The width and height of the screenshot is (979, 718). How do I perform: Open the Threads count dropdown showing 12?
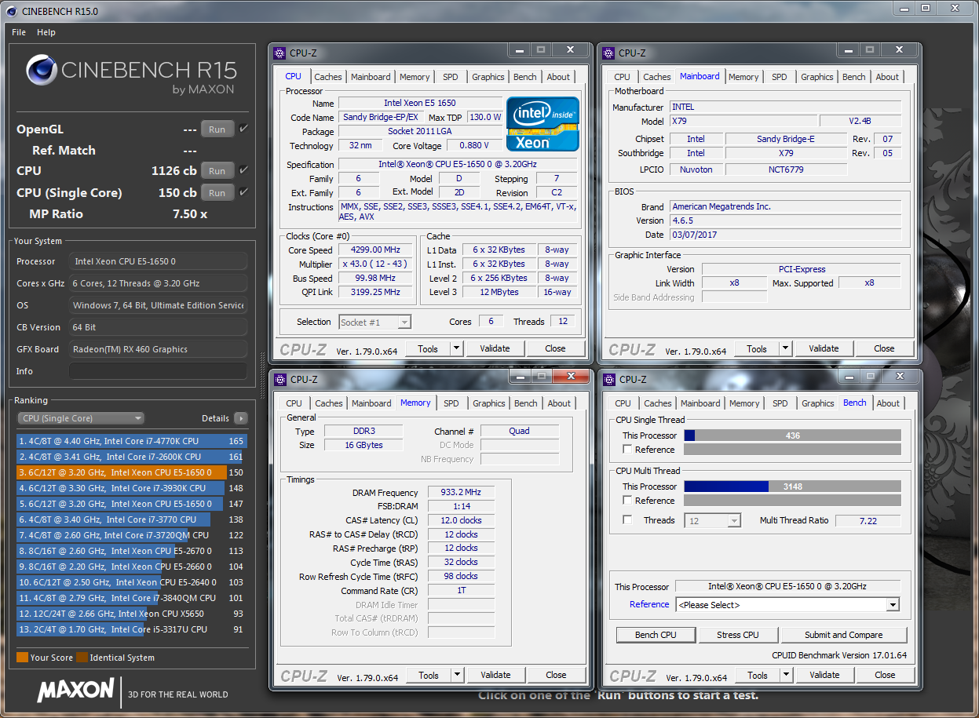713,520
